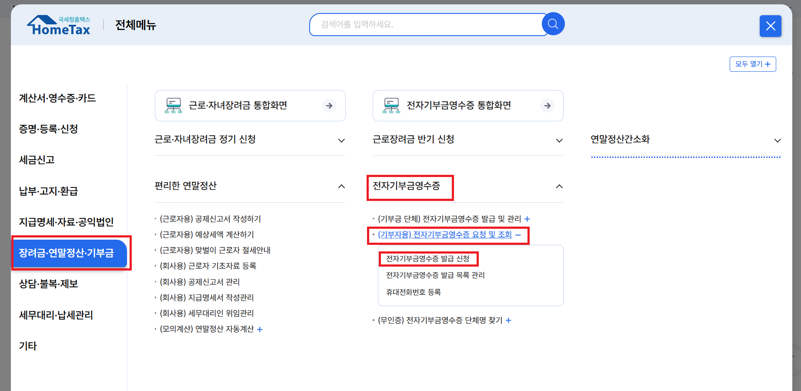
Task: Open (회사용) 지급명세서 작성관리
Action: click(207, 297)
